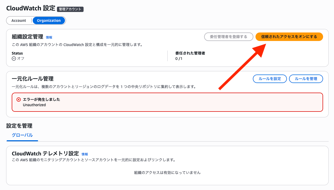This screenshot has width=334, height=190.
Task: Switch to the Account view
Action: (19, 20)
